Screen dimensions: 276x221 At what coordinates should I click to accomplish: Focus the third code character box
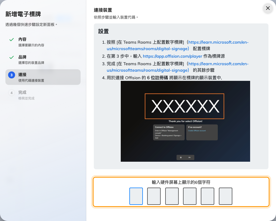(x=172, y=196)
